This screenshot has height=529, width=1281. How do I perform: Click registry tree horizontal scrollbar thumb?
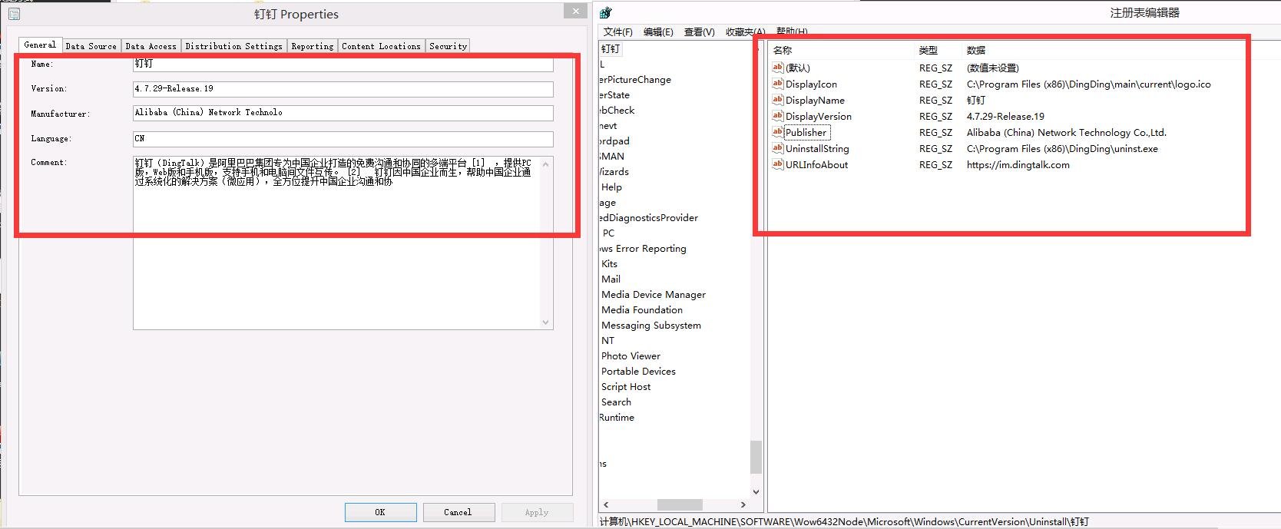(x=680, y=504)
